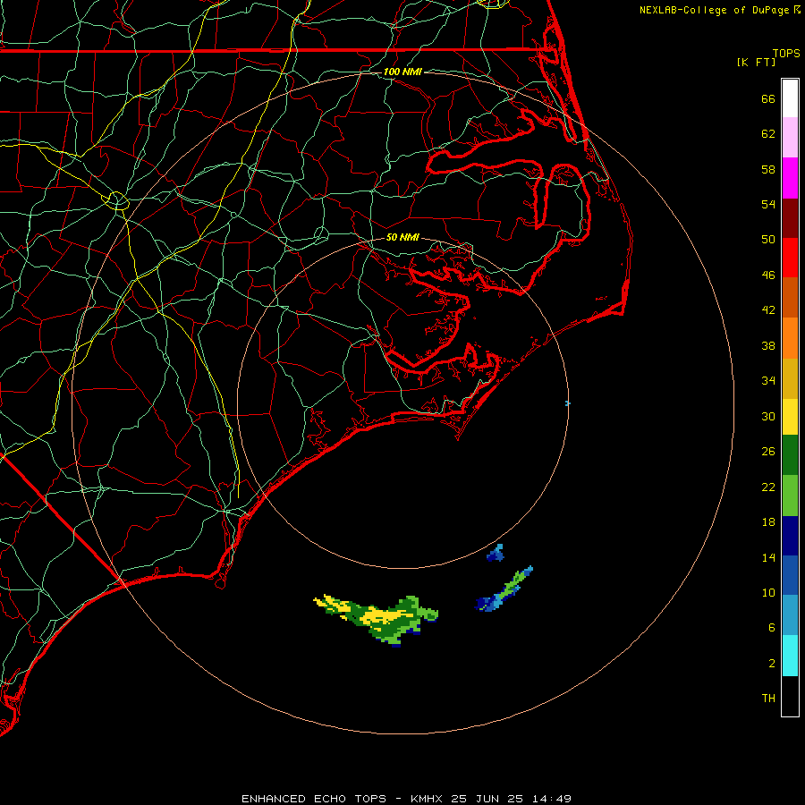805x805 pixels.
Task: Click the light blue swatch beside 6
Action: tap(790, 615)
